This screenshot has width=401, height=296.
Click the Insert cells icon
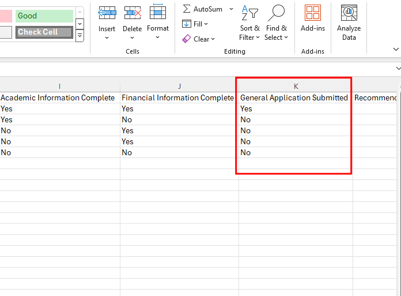(107, 12)
